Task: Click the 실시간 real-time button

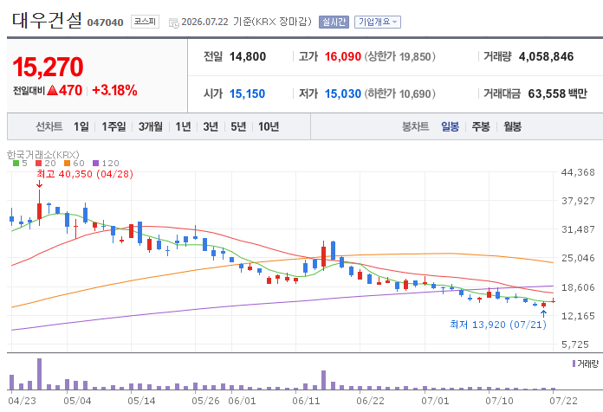Action: pos(334,22)
